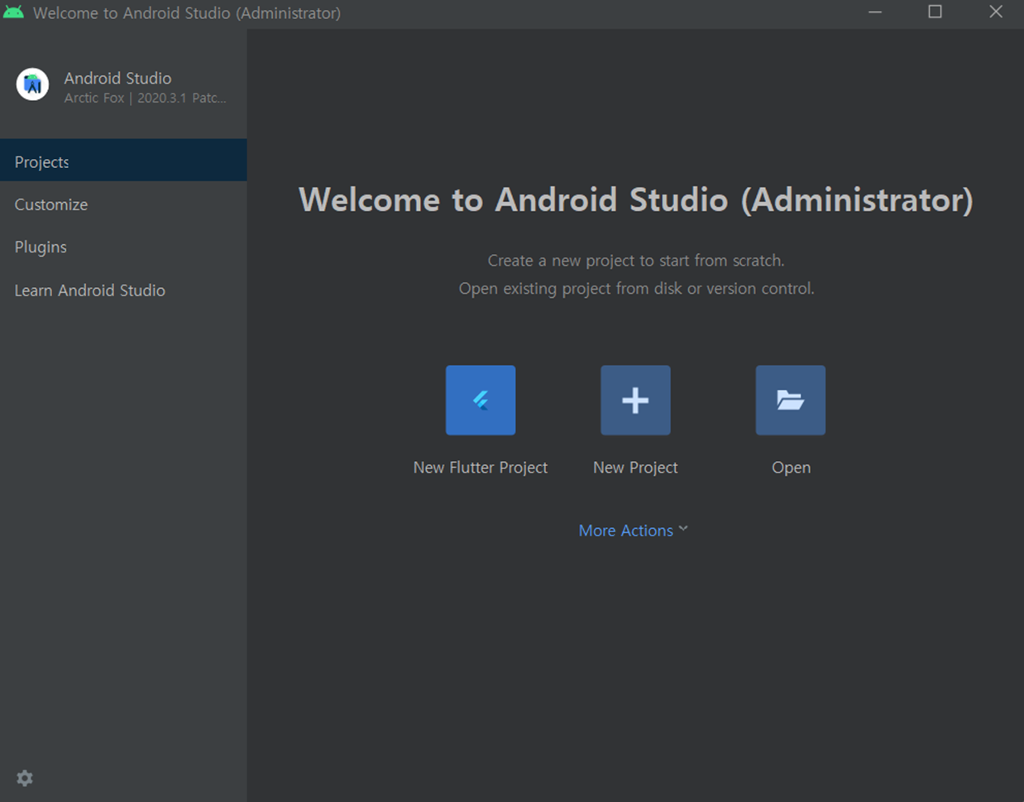Click the New Project plus icon

pos(635,401)
